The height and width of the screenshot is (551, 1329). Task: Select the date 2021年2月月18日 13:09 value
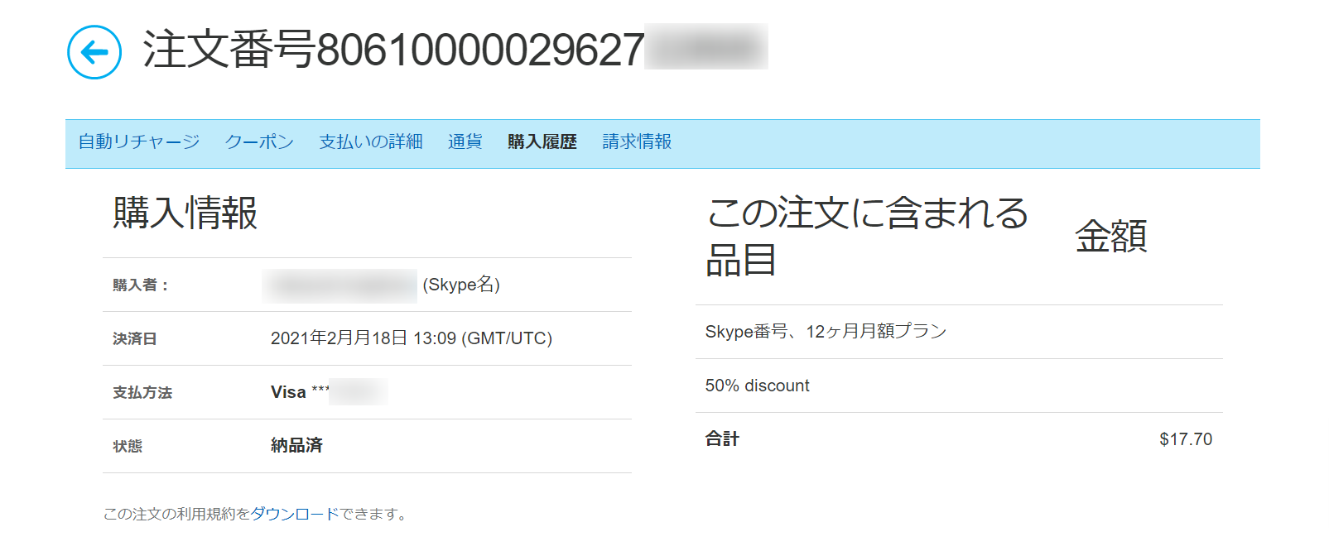click(x=412, y=338)
